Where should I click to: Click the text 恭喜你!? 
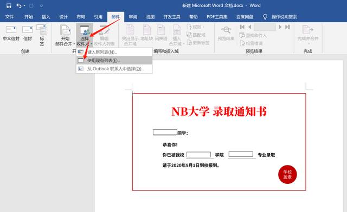coord(170,144)
